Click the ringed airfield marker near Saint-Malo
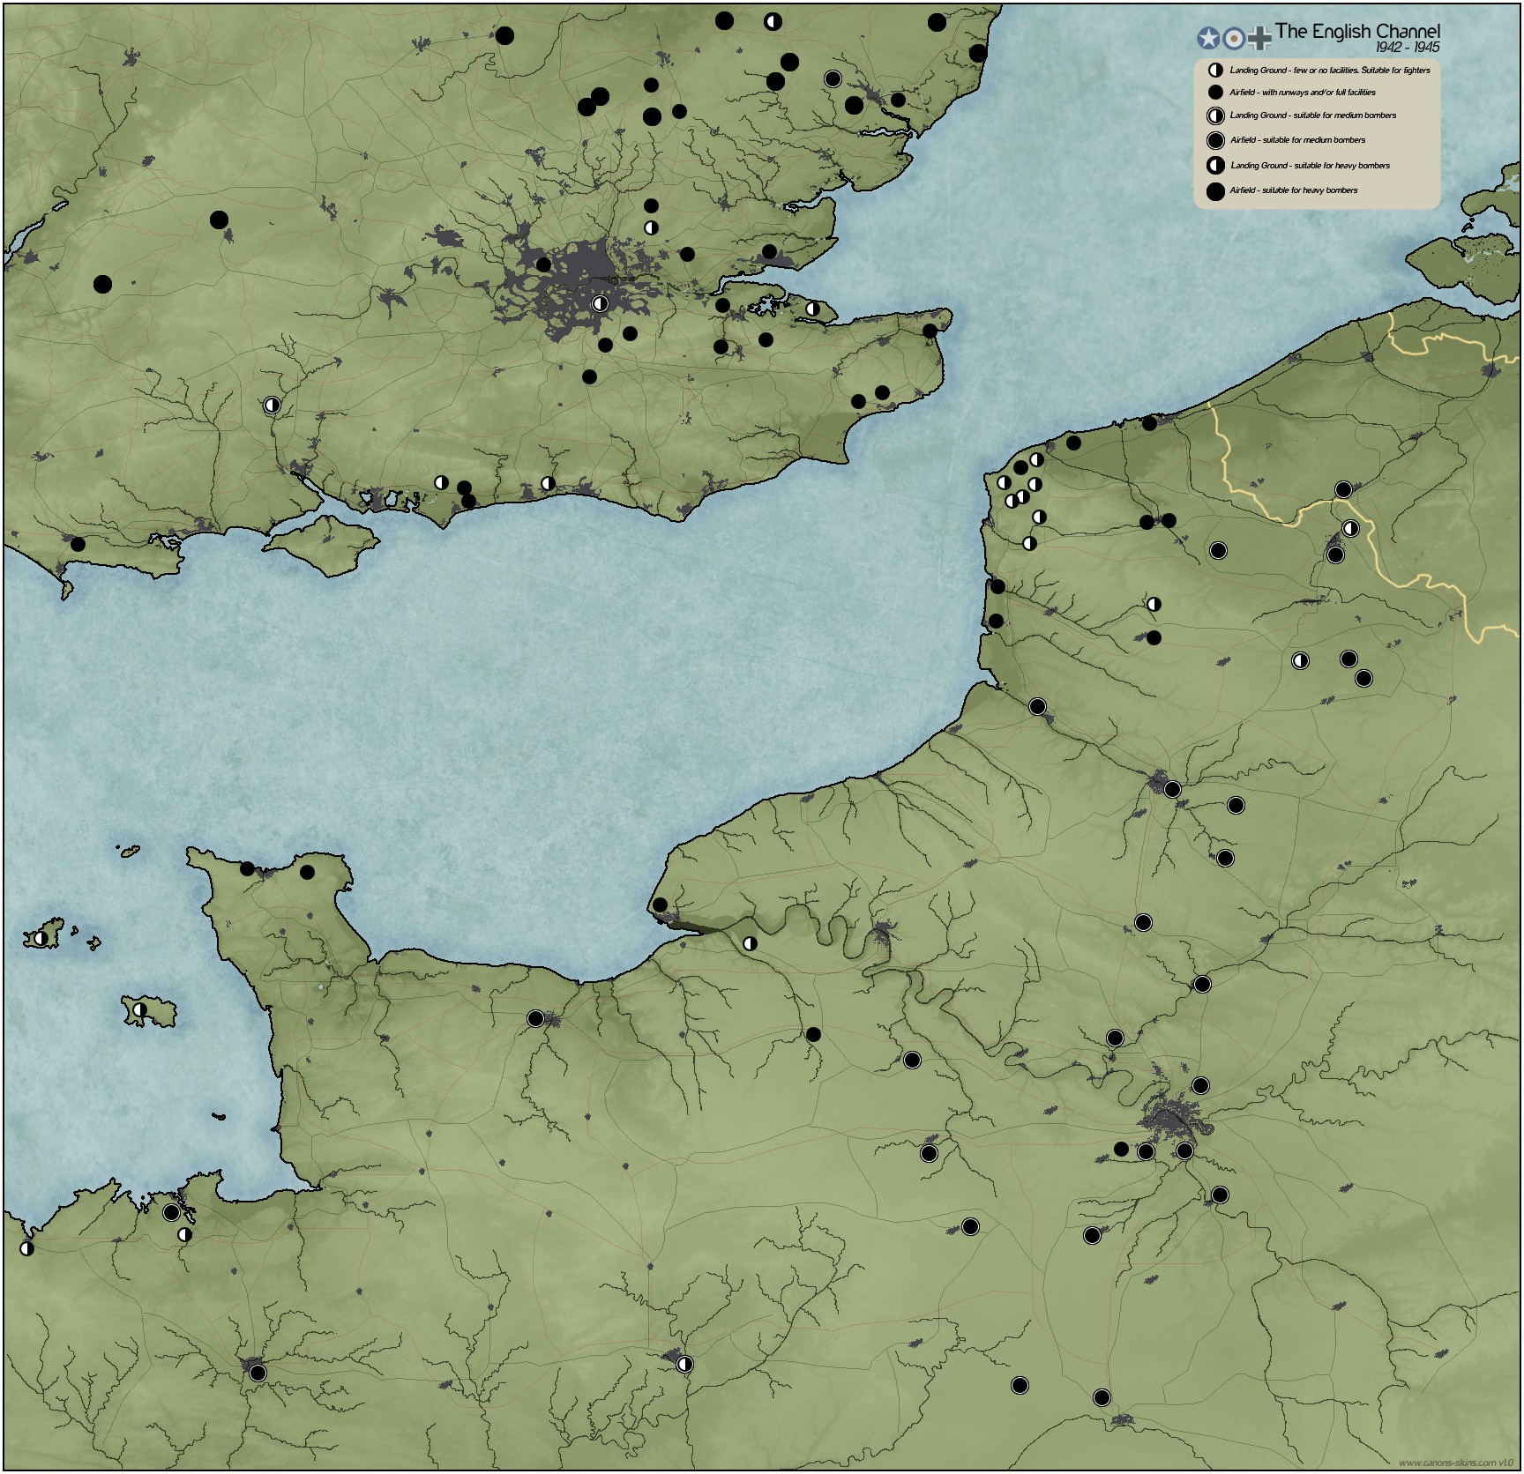1524x1474 pixels. [171, 1212]
